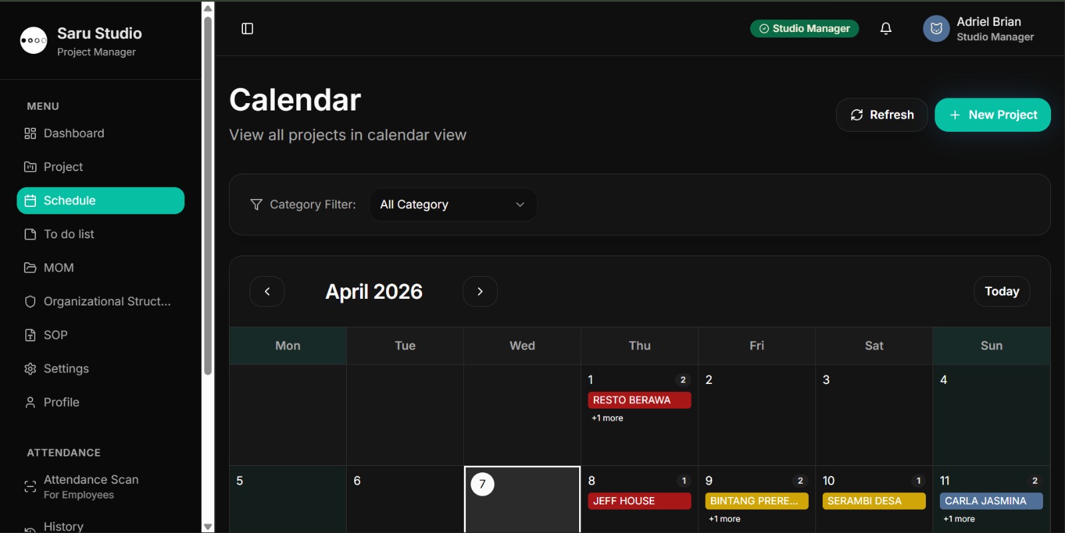Open Attendance Scan For Employees
1065x533 pixels.
pyautogui.click(x=101, y=486)
